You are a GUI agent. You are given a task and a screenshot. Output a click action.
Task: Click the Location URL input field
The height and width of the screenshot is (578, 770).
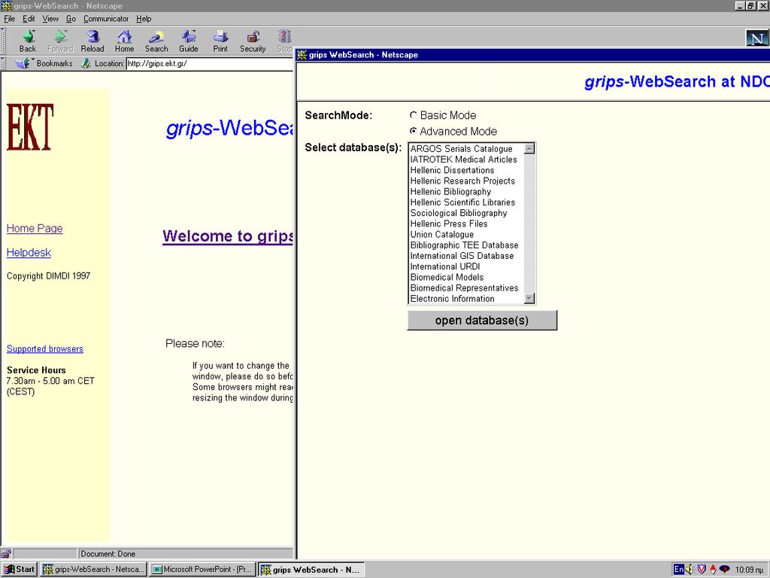pyautogui.click(x=210, y=63)
